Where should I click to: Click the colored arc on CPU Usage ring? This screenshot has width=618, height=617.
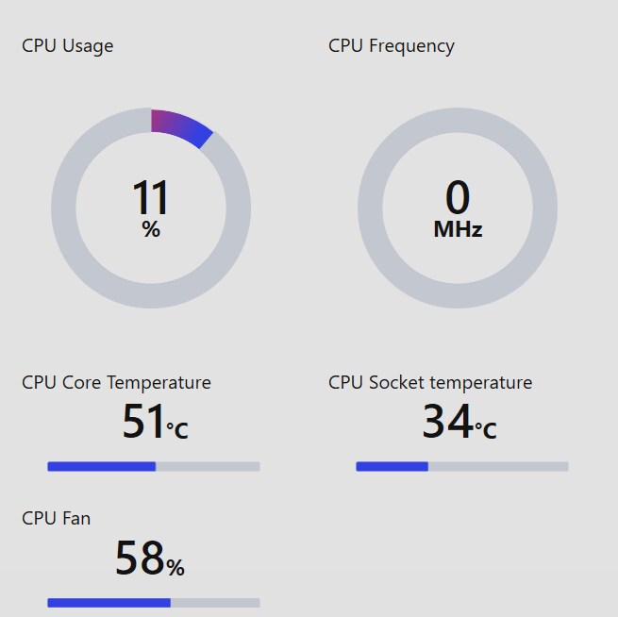(x=183, y=125)
